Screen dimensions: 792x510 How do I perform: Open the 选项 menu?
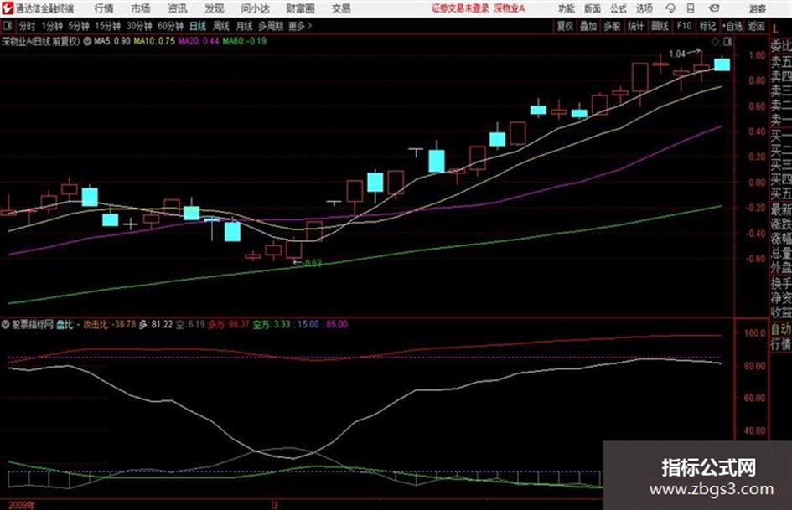point(644,8)
